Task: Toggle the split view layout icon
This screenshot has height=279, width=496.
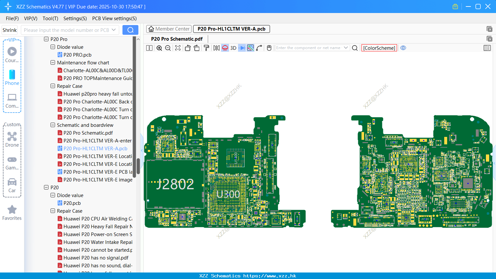Action: coord(149,48)
